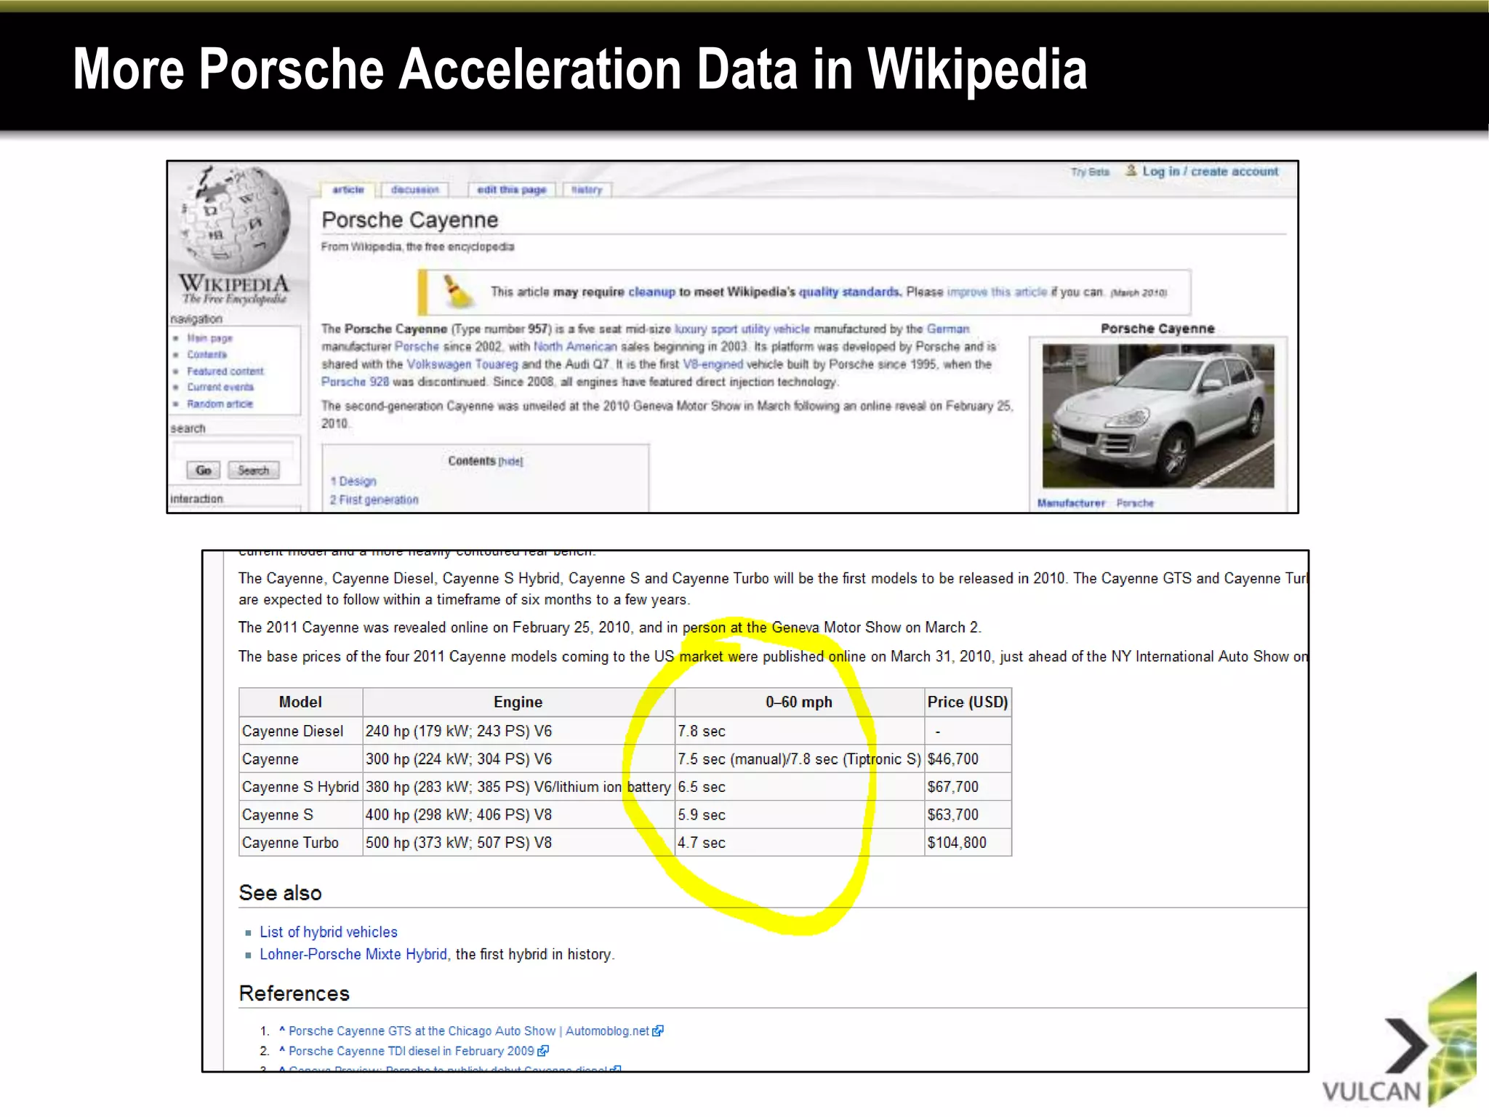The width and height of the screenshot is (1489, 1117).
Task: Open Main page in navigation
Action: coord(209,338)
